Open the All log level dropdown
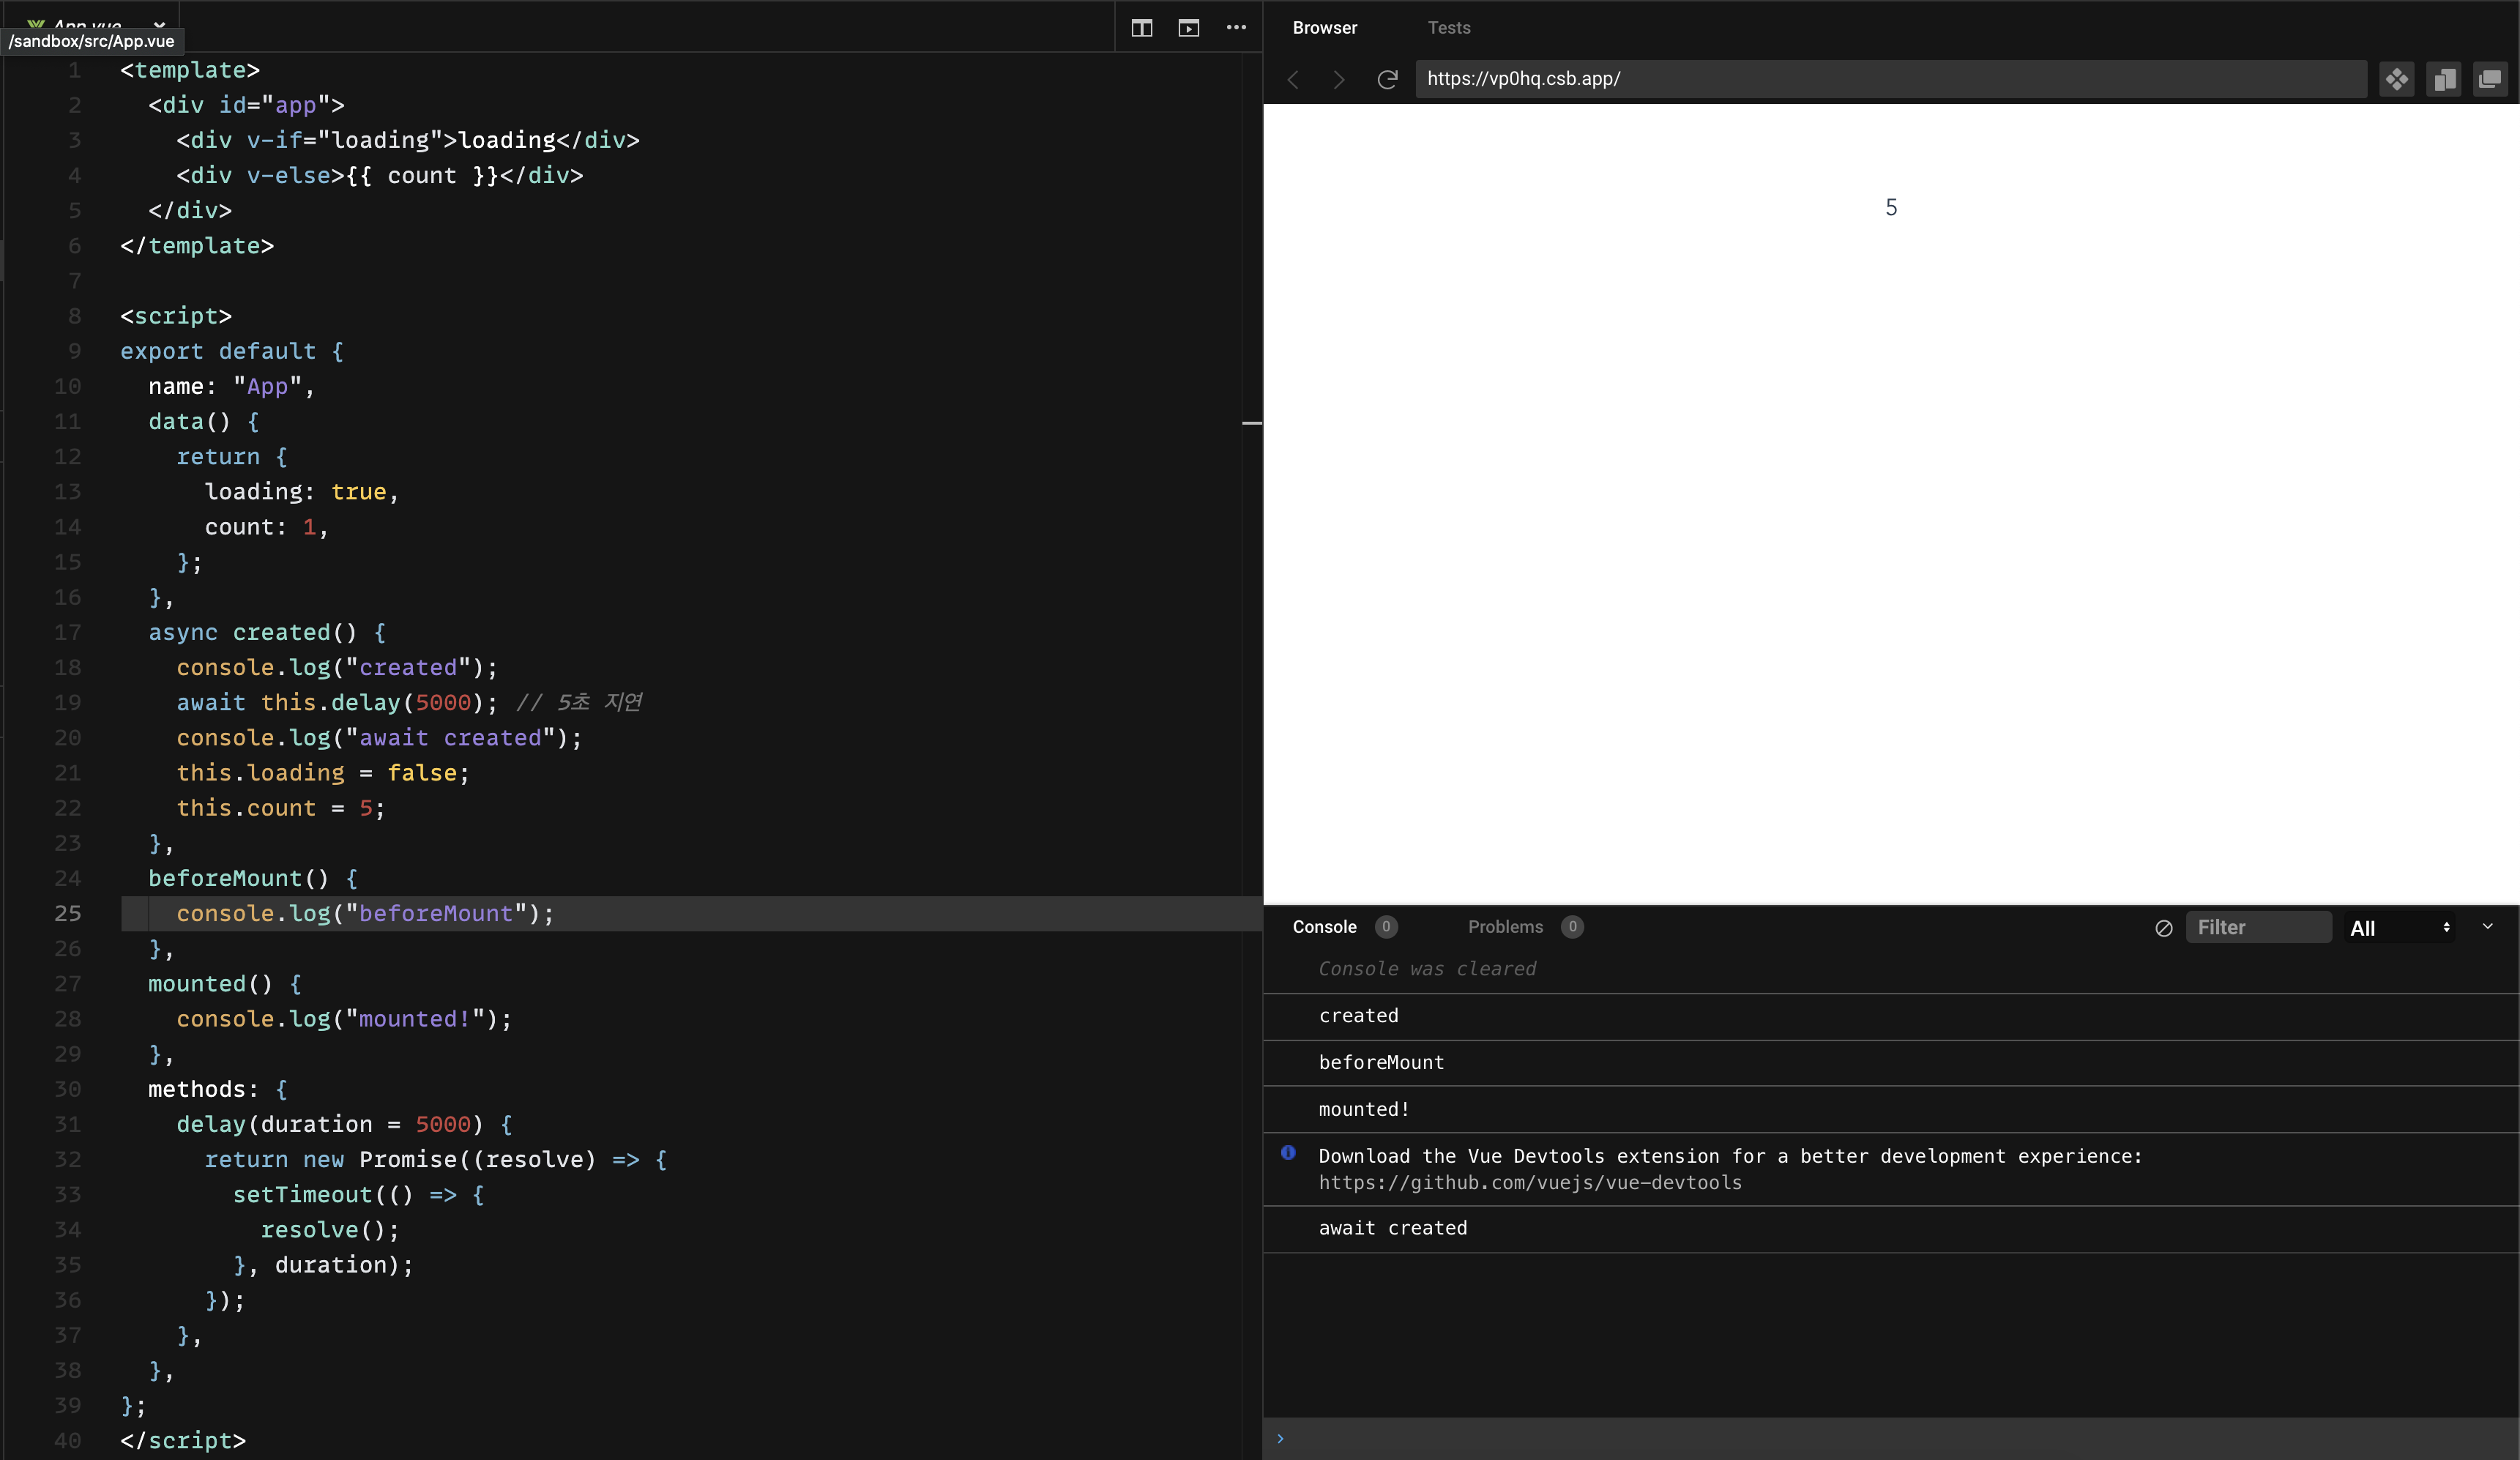 click(x=2398, y=928)
